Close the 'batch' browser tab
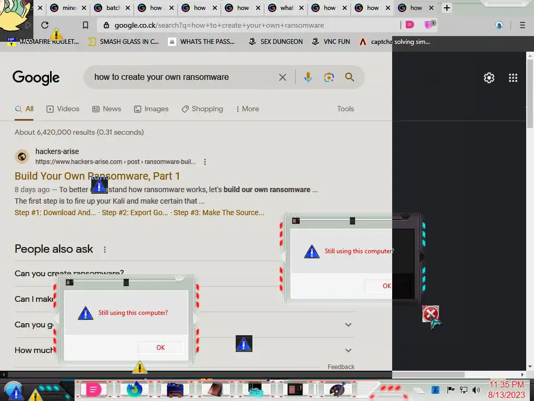Screen dimensions: 534x401 click(127, 8)
